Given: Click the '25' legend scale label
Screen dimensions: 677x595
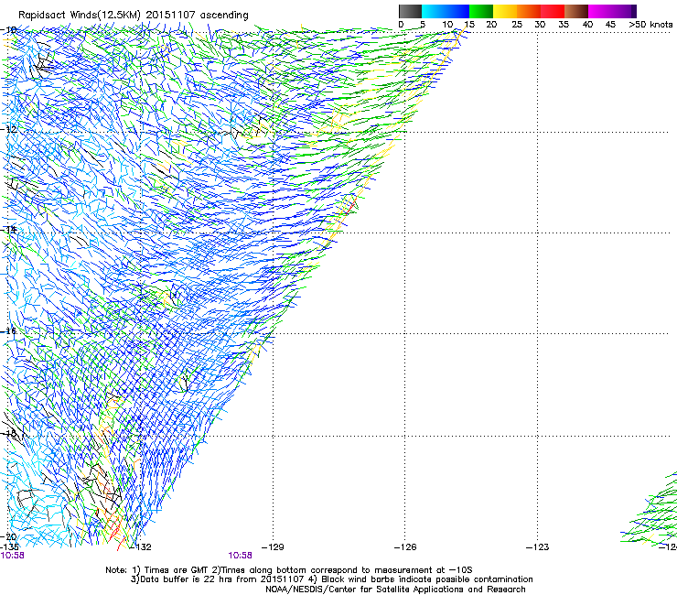Looking at the screenshot, I should tap(517, 25).
